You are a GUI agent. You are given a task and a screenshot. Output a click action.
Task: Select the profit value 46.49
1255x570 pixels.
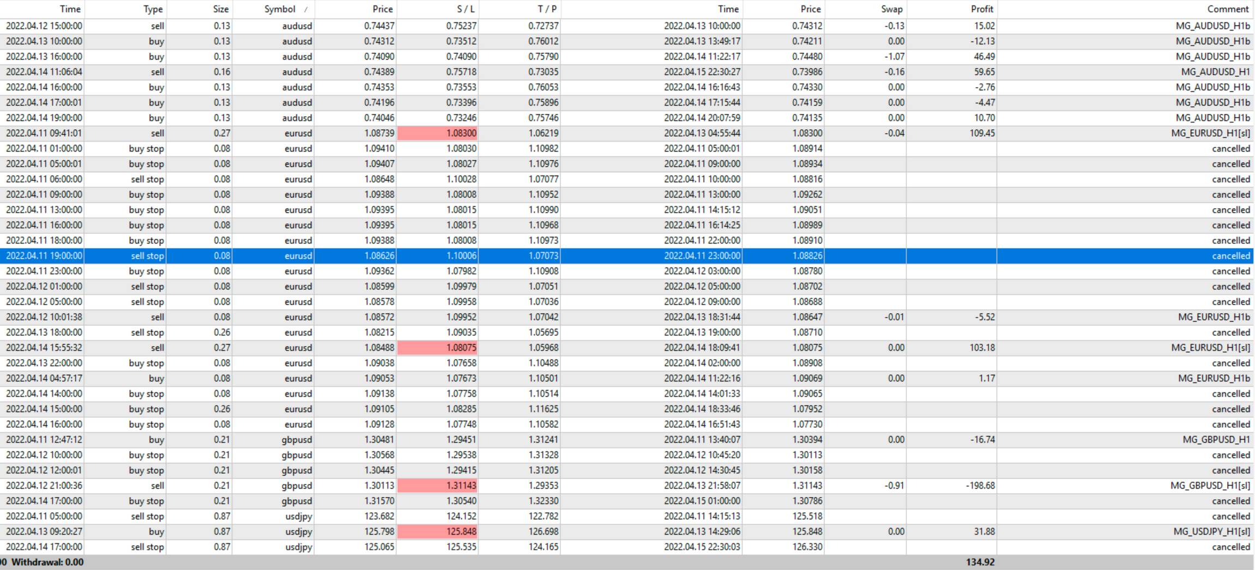click(x=984, y=57)
